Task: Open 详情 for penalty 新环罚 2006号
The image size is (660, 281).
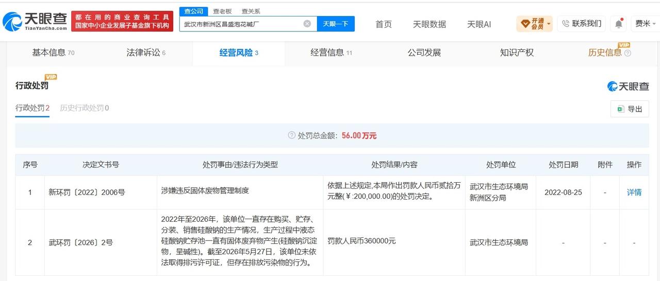Action: click(634, 192)
